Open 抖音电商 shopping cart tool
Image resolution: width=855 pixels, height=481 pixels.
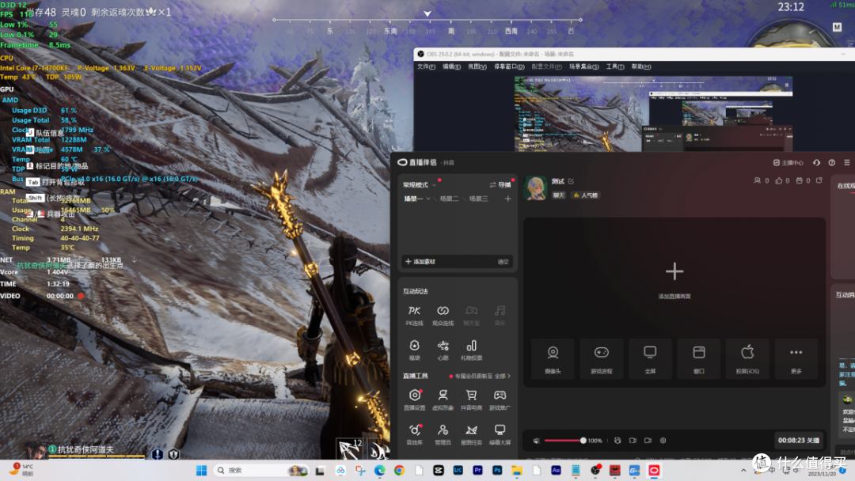click(472, 400)
